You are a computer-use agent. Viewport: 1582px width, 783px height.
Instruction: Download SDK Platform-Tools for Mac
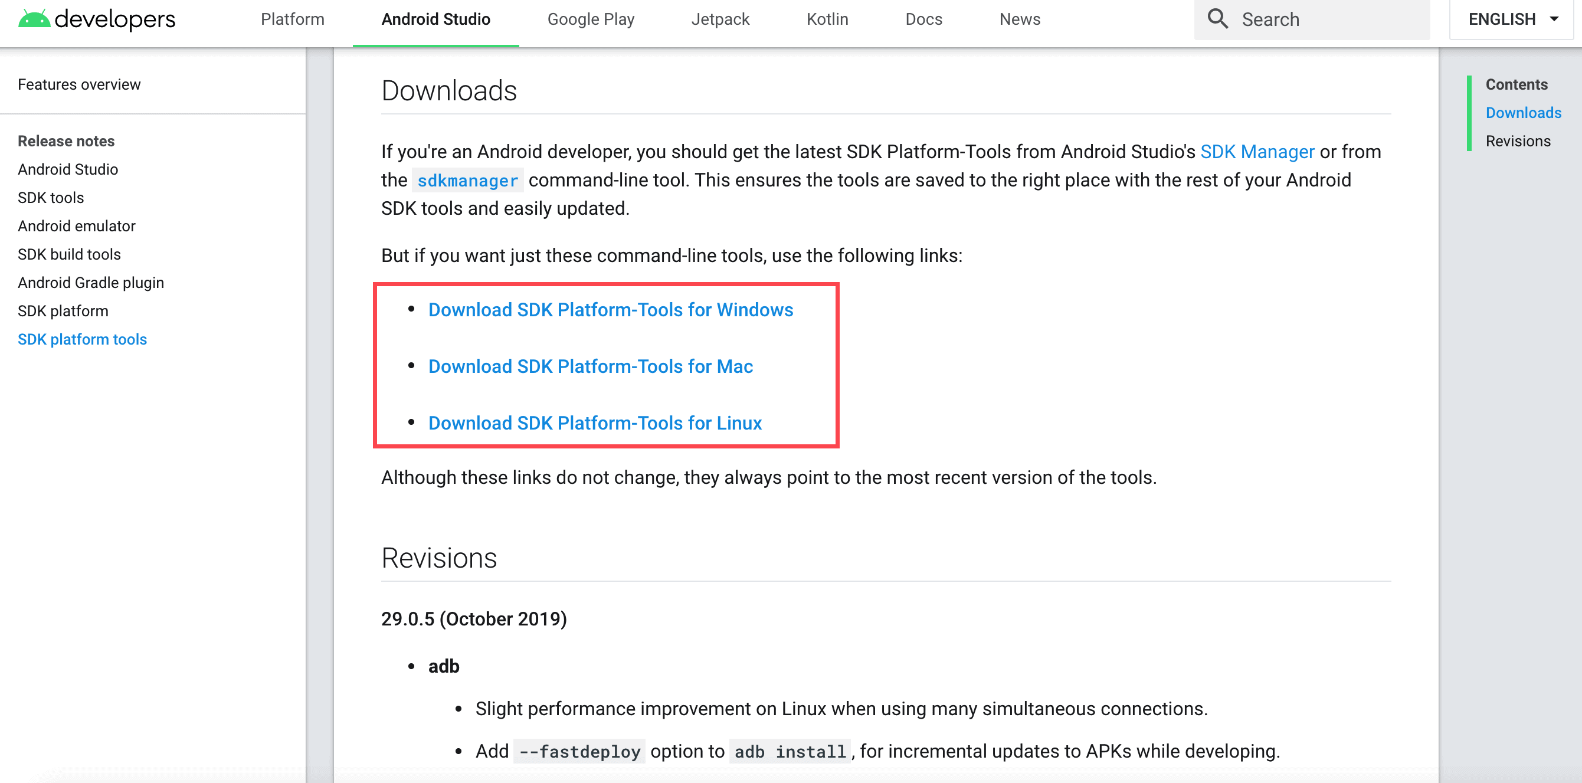(590, 366)
